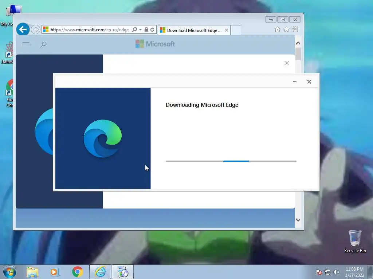Click the page scrollbar up arrow

click(298, 43)
